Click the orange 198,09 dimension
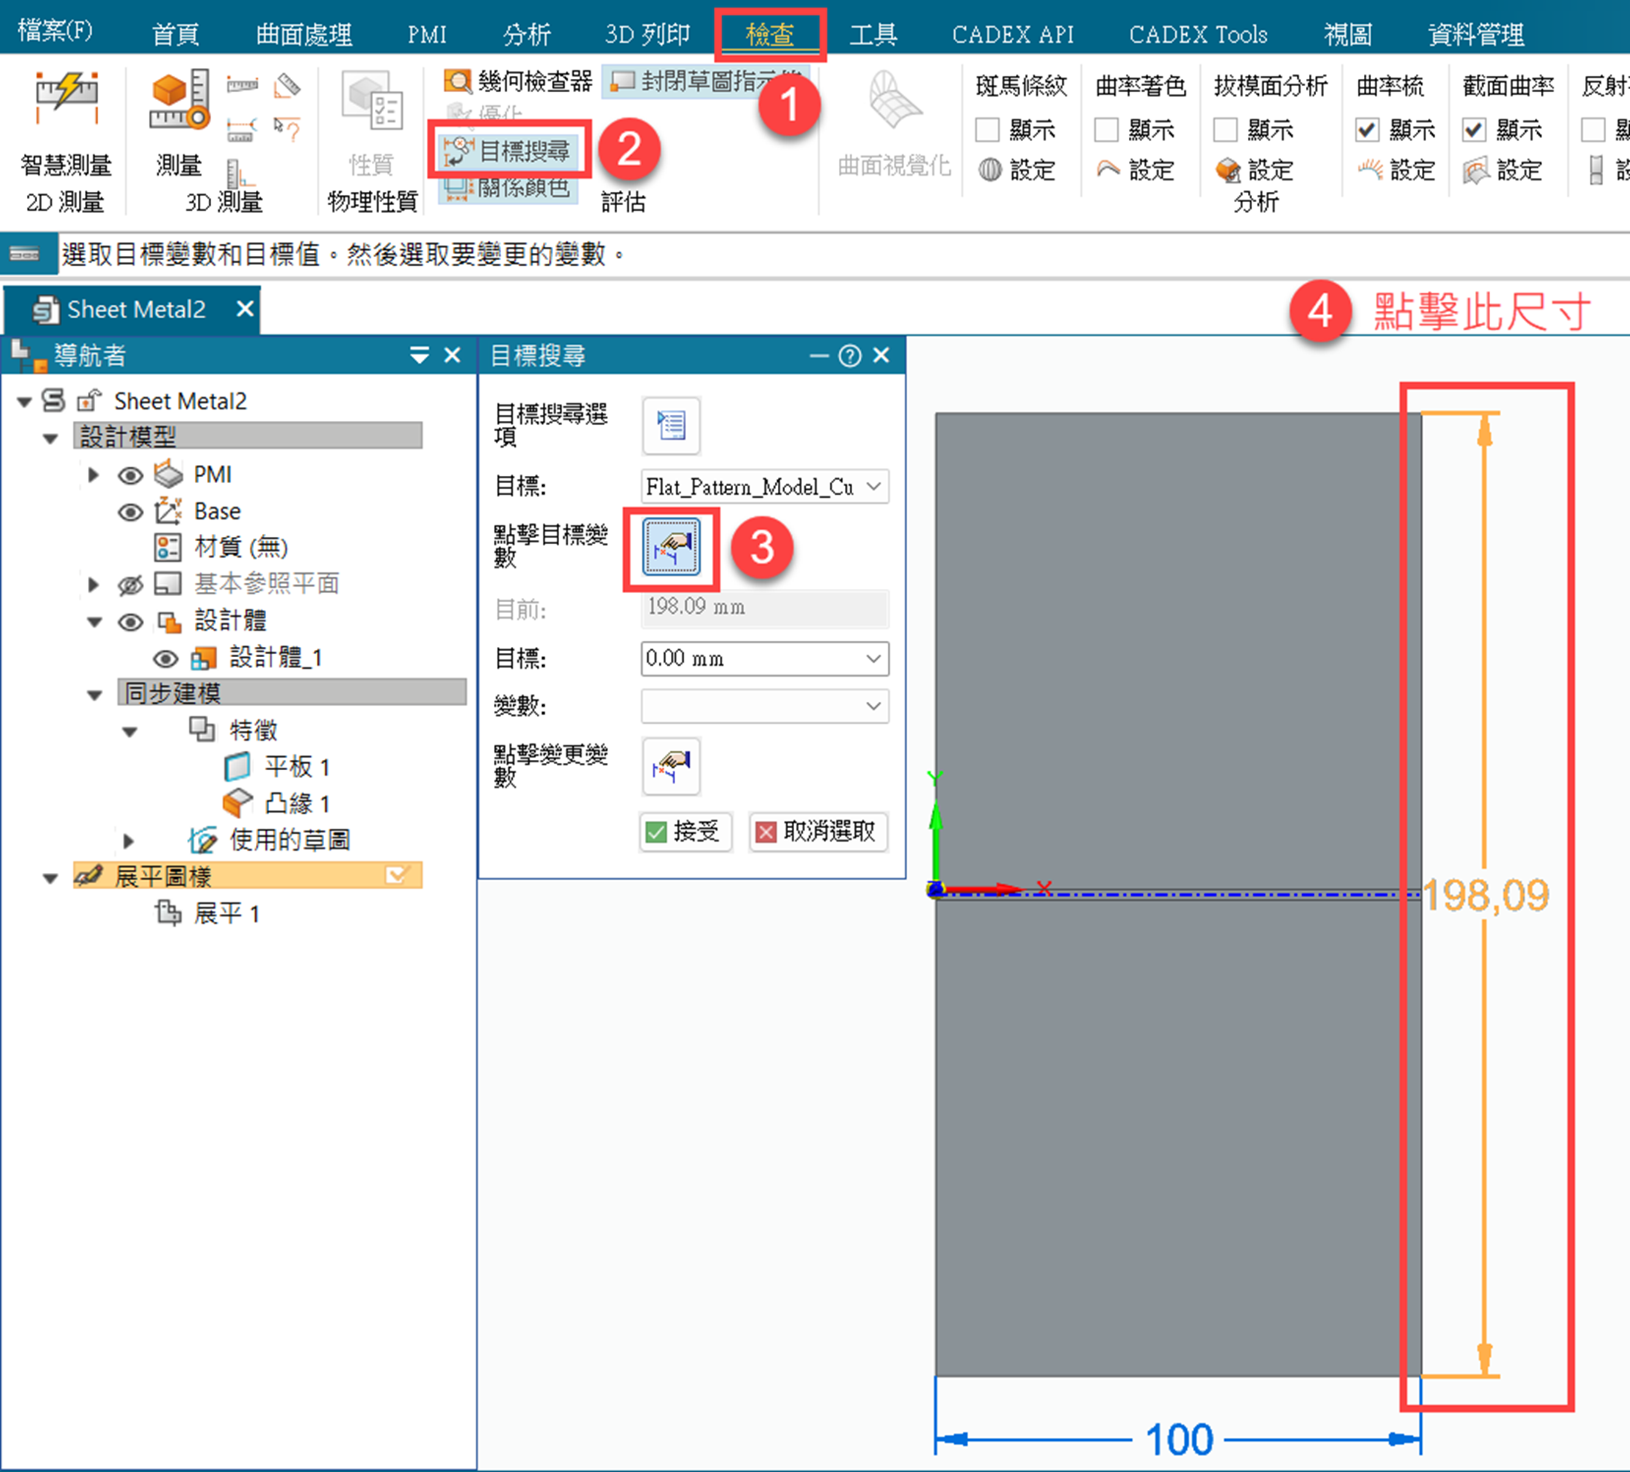The height and width of the screenshot is (1472, 1630). (x=1485, y=895)
